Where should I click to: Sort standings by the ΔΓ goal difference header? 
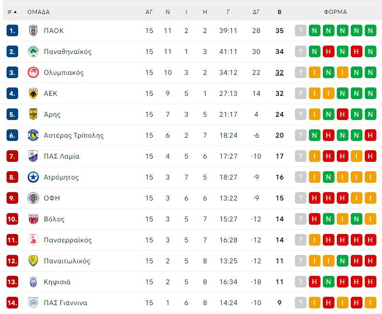(256, 12)
